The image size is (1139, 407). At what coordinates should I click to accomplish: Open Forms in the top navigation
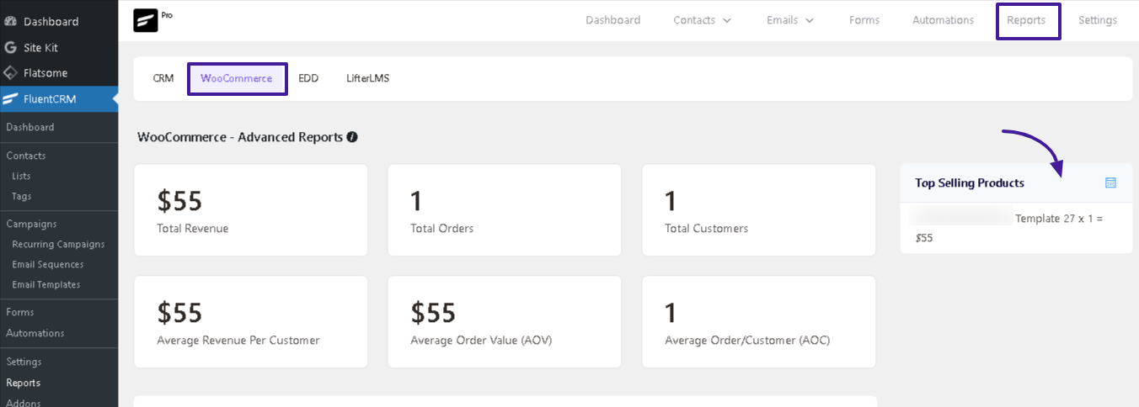(x=864, y=20)
